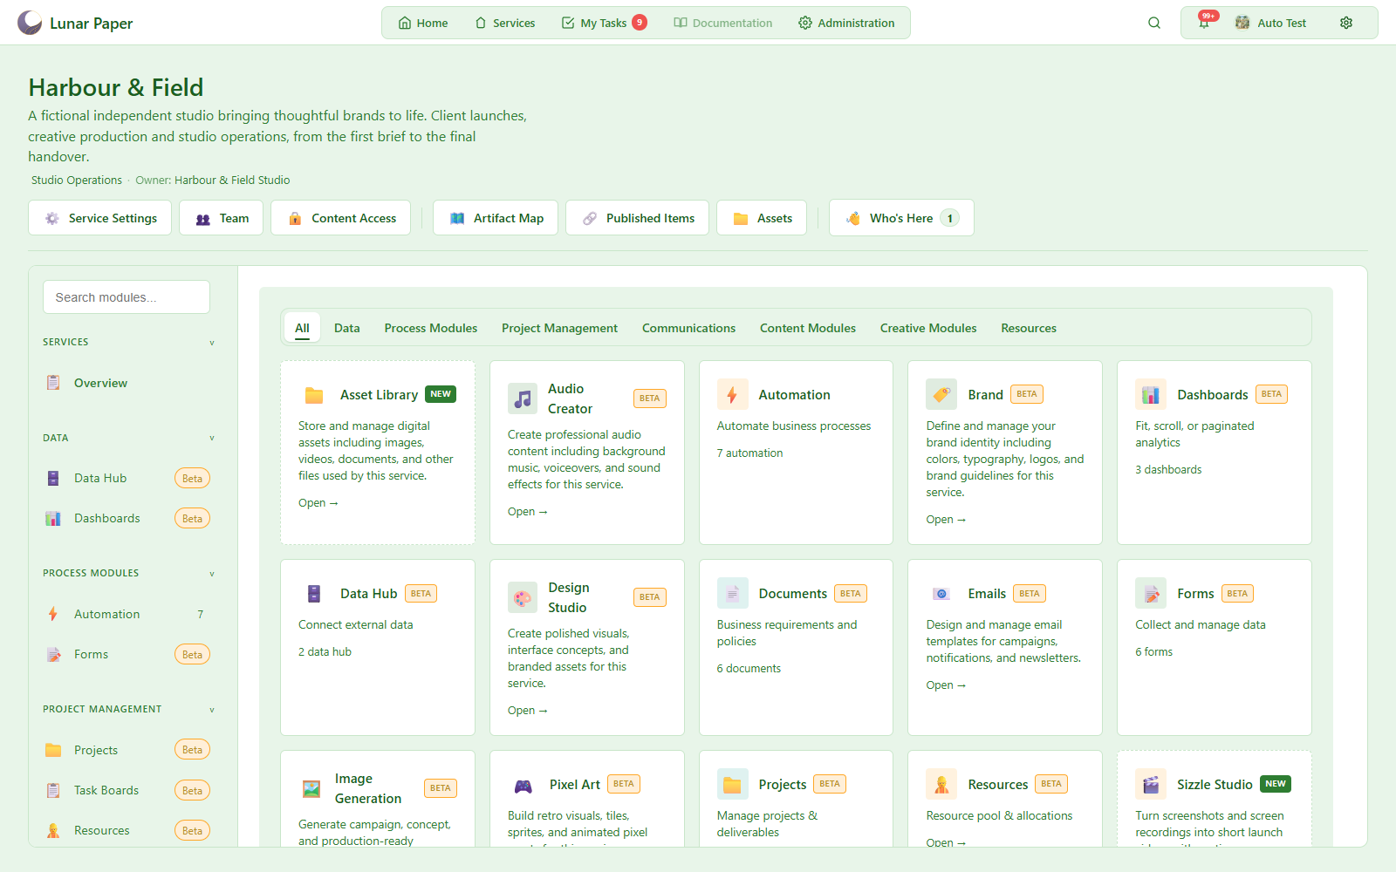1396x872 pixels.
Task: Click Open link on Asset Library card
Action: pyautogui.click(x=318, y=503)
